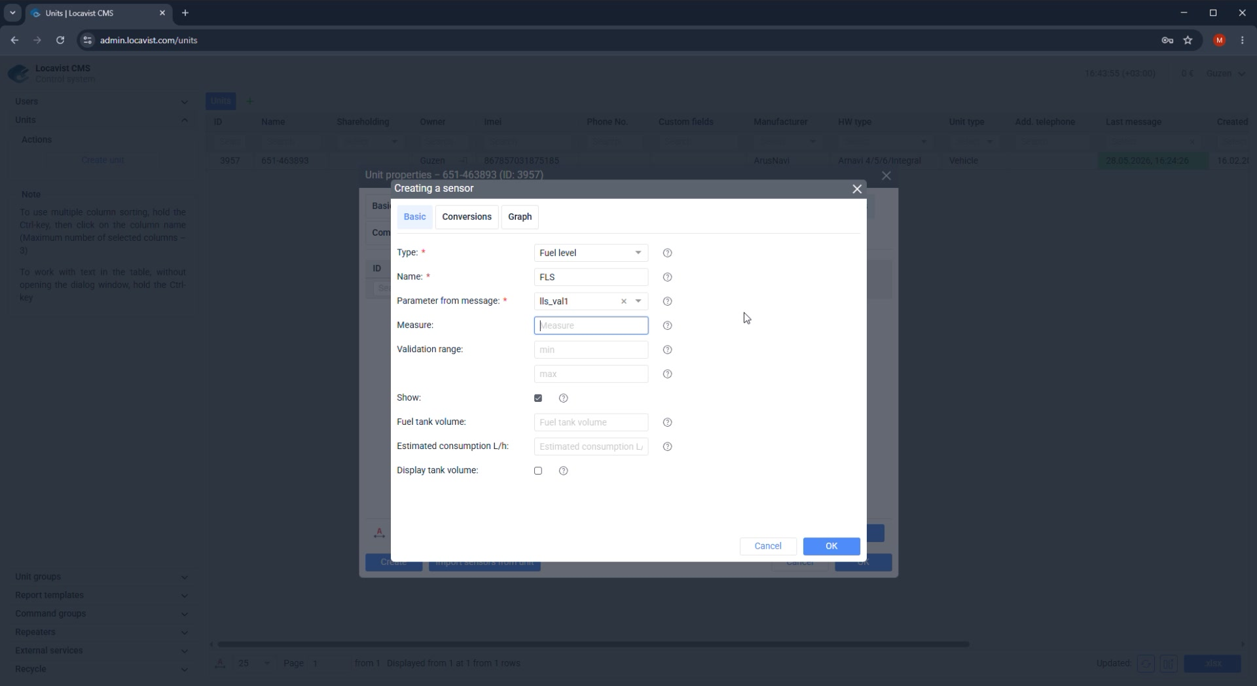Open tab search dropdown arrow
The image size is (1257, 686).
point(12,12)
